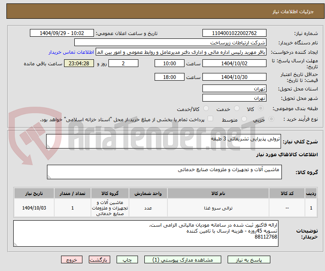Click the توضیحات خریدار text area
The image size is (325, 271).
coord(146,233)
